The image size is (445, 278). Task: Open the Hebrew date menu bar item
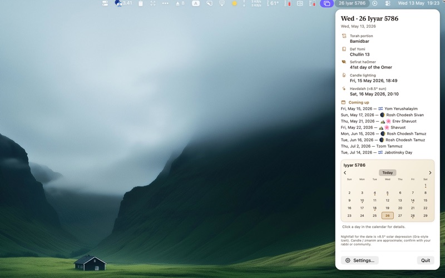(352, 3)
